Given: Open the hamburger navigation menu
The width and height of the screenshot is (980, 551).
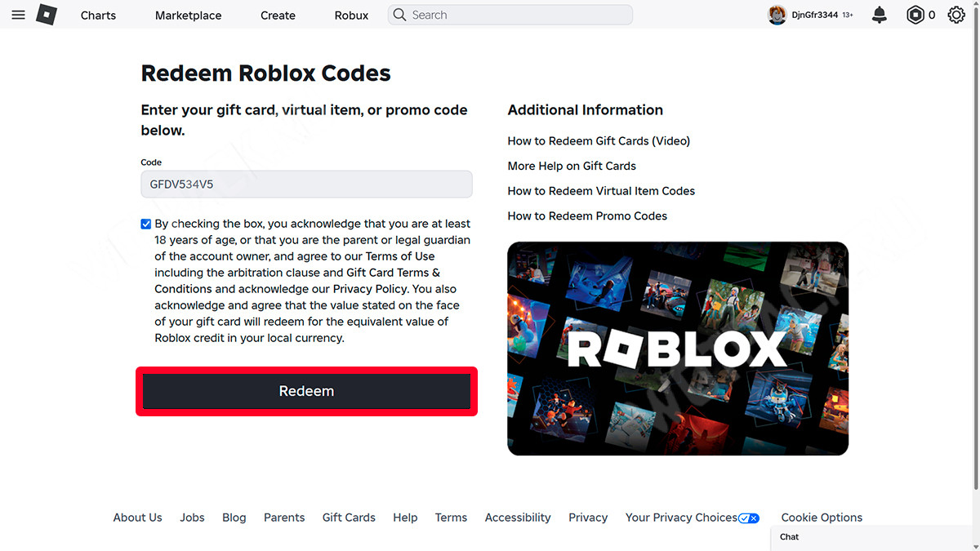Looking at the screenshot, I should tap(18, 15).
